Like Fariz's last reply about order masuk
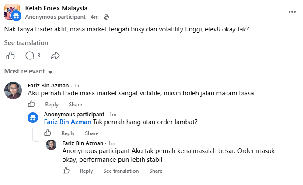The height and width of the screenshot is (185, 303). 66,170
